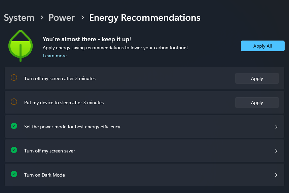Click the green leaf energy icon
The image size is (289, 193).
21,46
